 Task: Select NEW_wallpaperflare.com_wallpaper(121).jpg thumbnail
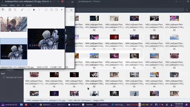click(154, 37)
